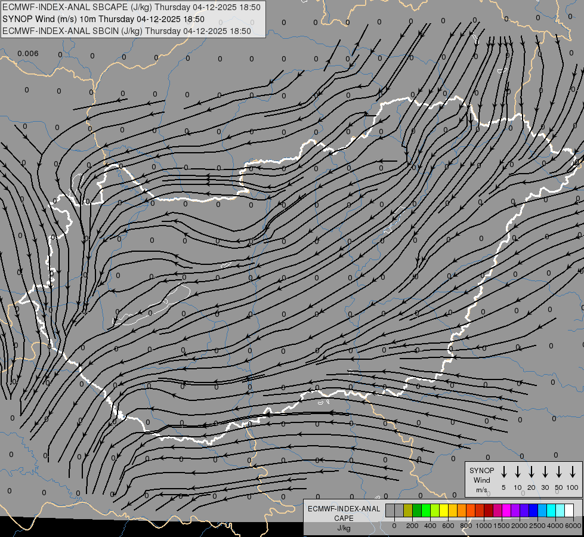
Task: Click the pink-magenta swatch left of 1500 tick
Action: point(498,510)
